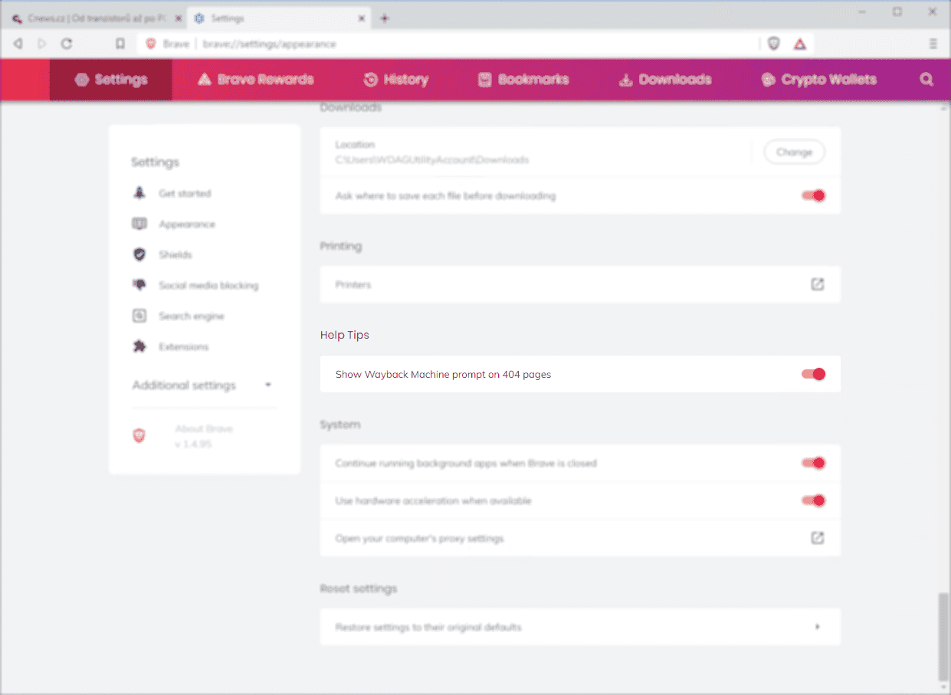Viewport: 951px width, 695px height.
Task: Open a new tab with plus button
Action: click(385, 18)
